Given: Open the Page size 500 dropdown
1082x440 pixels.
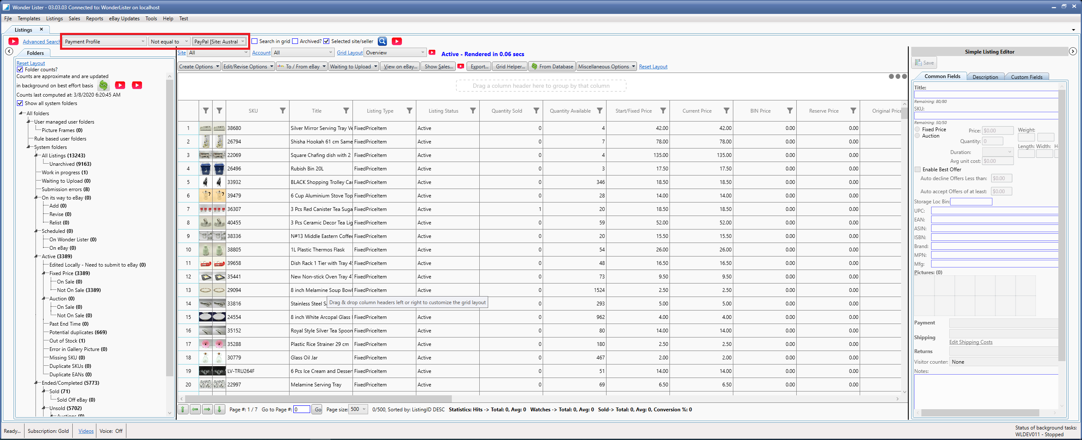Looking at the screenshot, I should pyautogui.click(x=358, y=409).
